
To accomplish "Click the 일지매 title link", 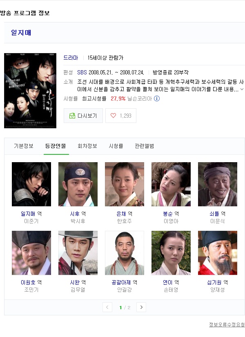I will pos(21,33).
